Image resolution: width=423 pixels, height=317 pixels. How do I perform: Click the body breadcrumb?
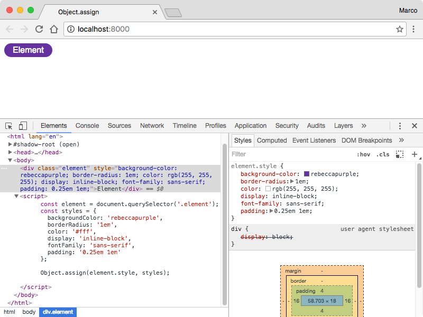[29, 312]
